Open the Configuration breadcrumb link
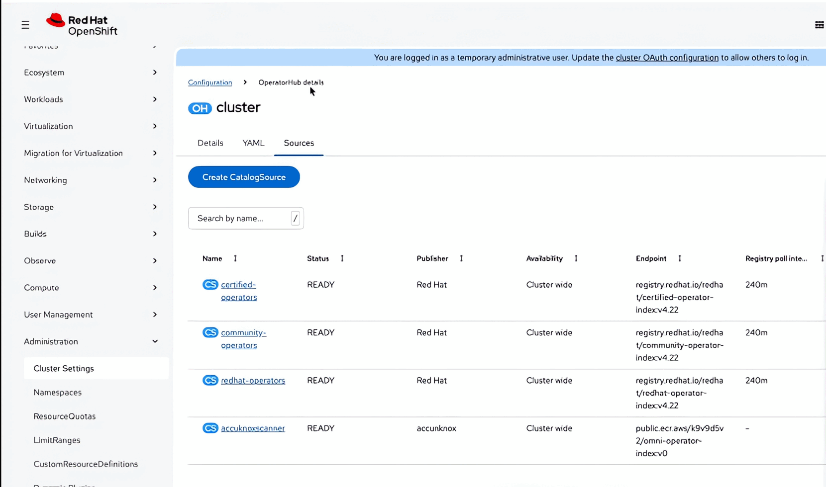The image size is (826, 487). point(210,82)
